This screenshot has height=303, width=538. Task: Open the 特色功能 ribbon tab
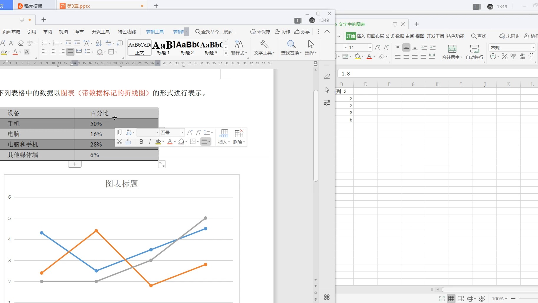pos(126,32)
